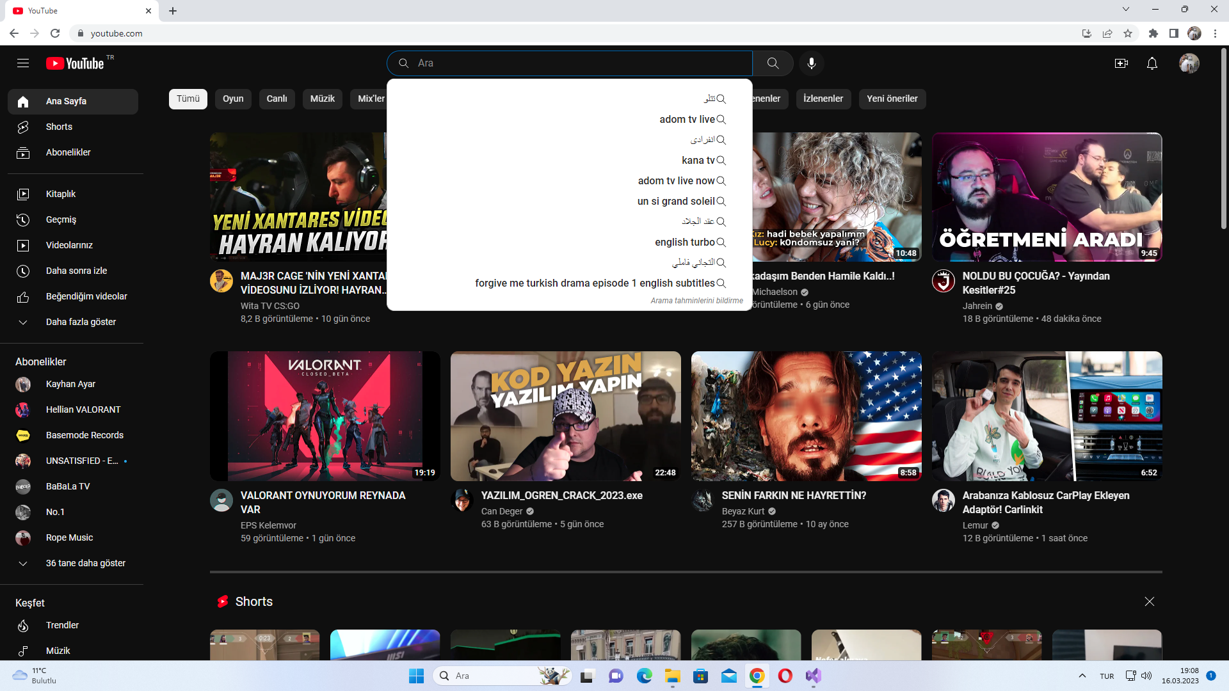Select the Oyun filter chip
The width and height of the screenshot is (1229, 691).
pyautogui.click(x=233, y=99)
